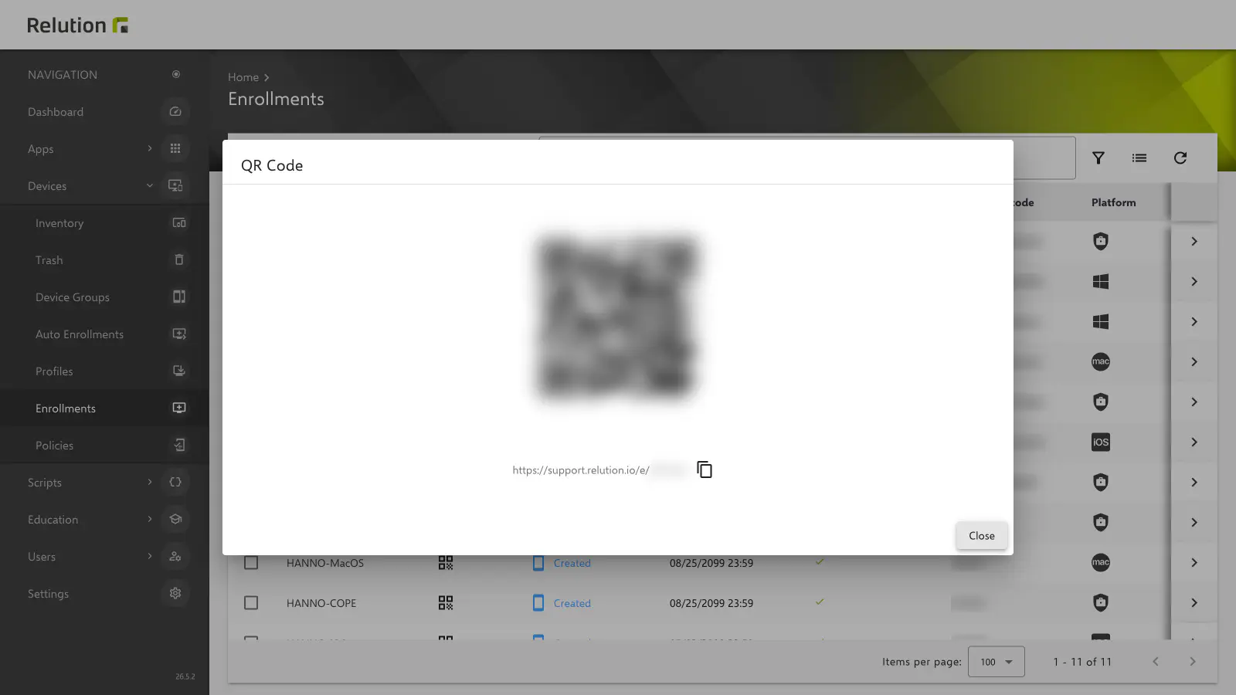
Task: Copy the enrollment URL to clipboard
Action: [x=705, y=470]
